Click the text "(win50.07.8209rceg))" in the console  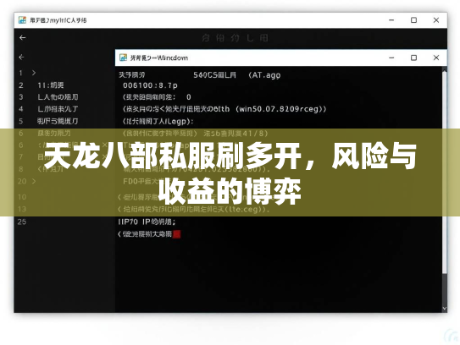280,109
